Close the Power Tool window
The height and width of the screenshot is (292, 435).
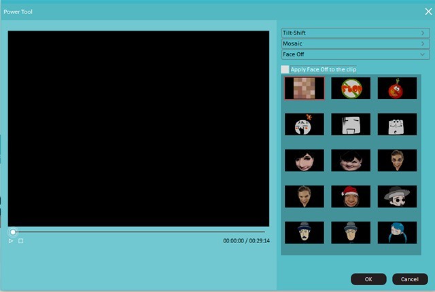(x=428, y=12)
